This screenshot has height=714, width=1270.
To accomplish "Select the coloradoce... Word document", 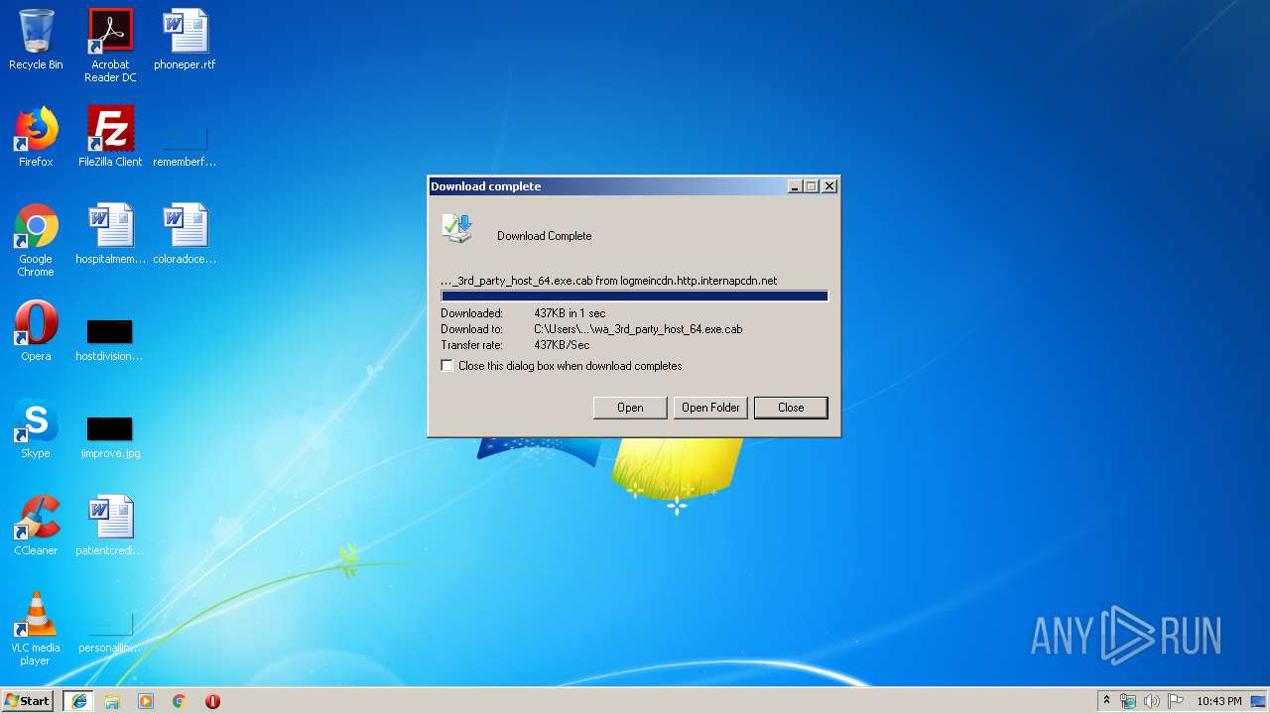I will click(185, 234).
